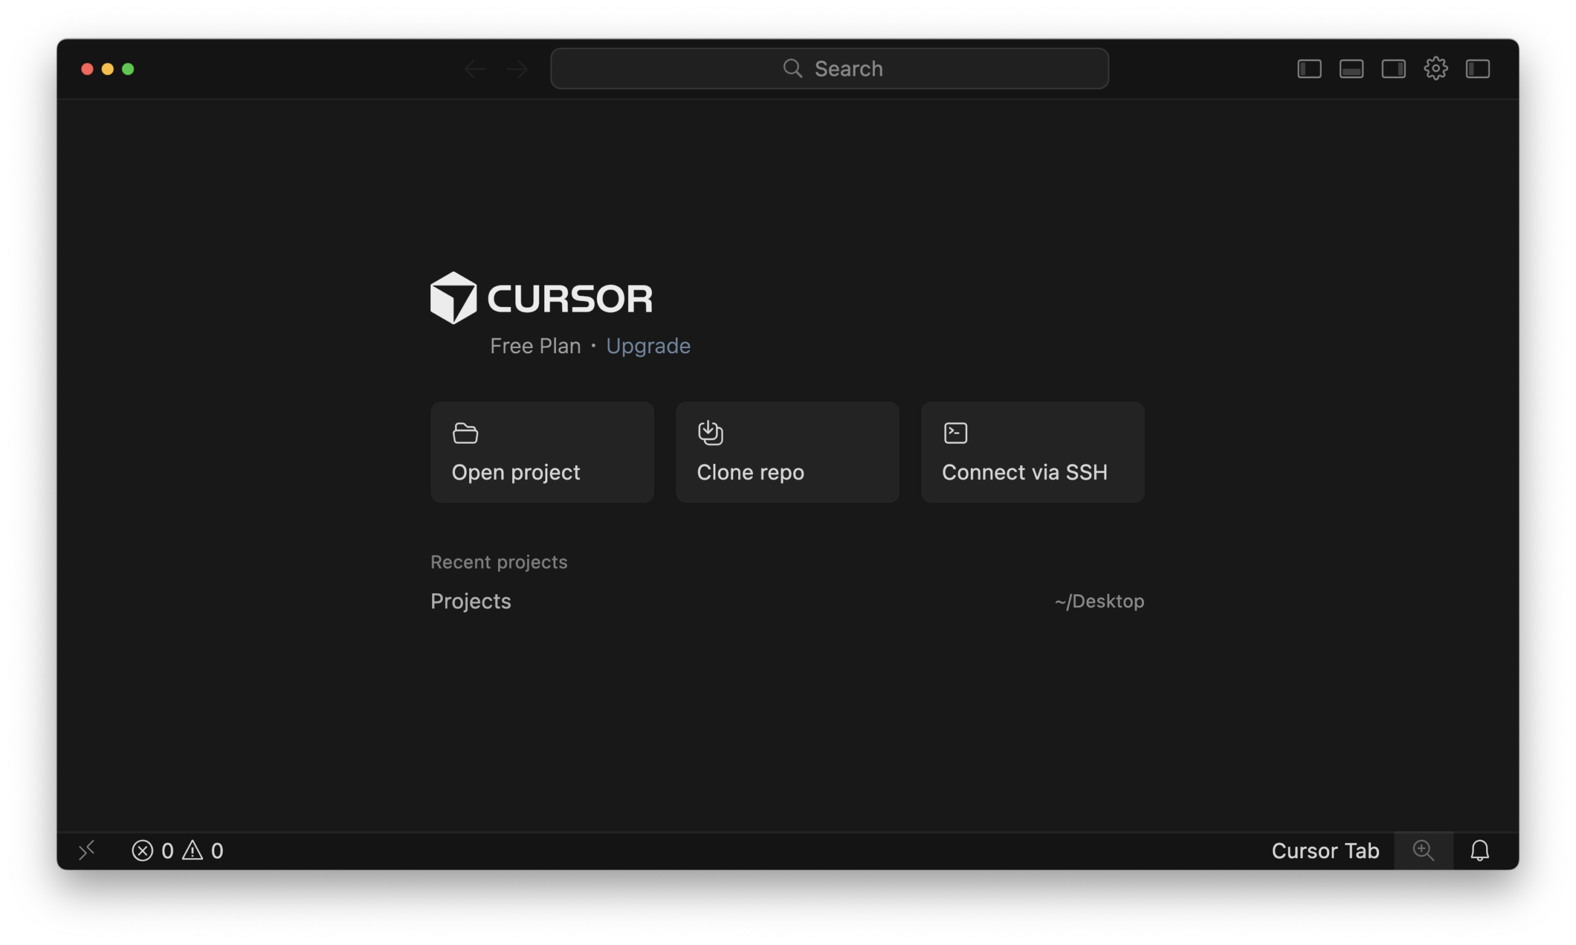The image size is (1576, 945).
Task: Click the back navigation arrow
Action: point(475,68)
